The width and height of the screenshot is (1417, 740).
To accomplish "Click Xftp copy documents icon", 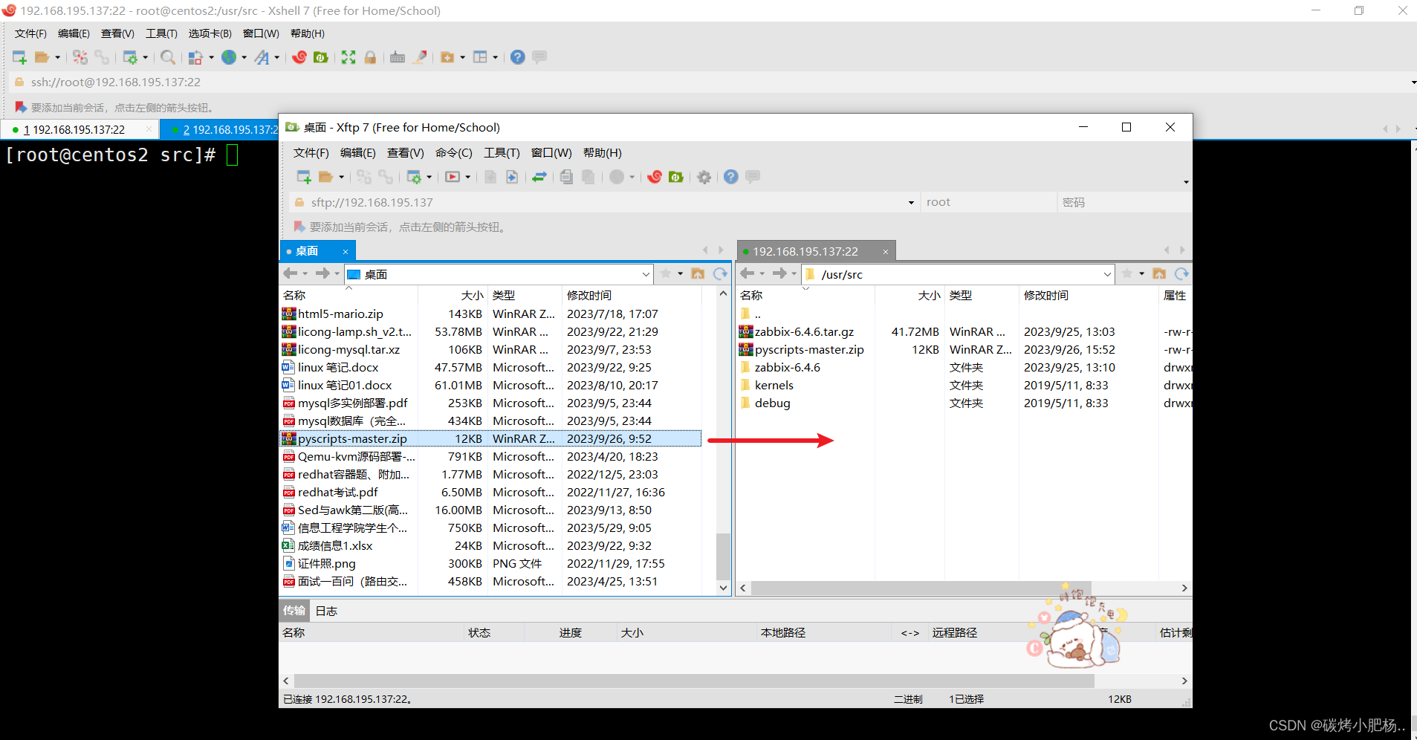I will 566,177.
